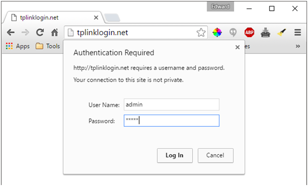Open a new tab with the blank tab button
The image size is (308, 186).
click(x=112, y=18)
